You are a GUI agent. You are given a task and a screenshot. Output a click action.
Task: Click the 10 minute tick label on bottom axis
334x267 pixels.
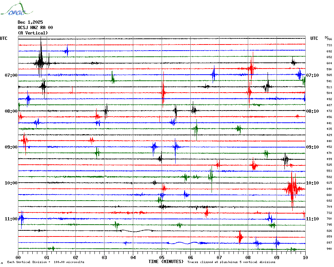point(305,257)
